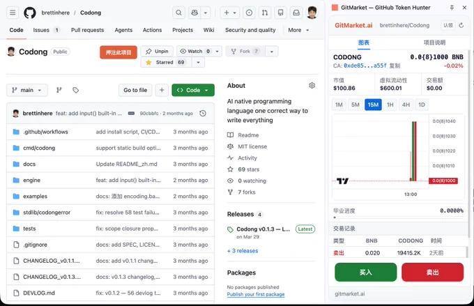View tags icon in repository toolbar
The height and width of the screenshot is (306, 474).
point(75,90)
